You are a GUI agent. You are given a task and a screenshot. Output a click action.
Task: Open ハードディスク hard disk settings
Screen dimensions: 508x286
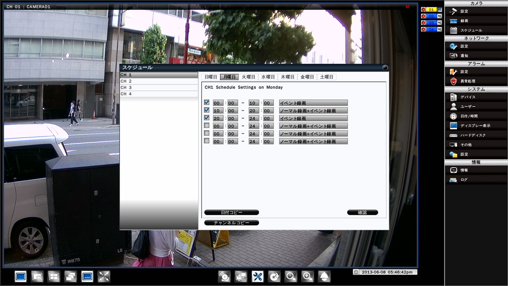coord(473,135)
